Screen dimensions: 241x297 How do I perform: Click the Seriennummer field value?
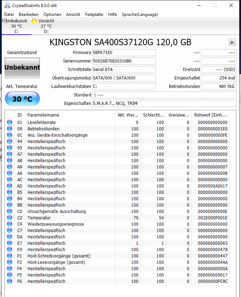124,61
